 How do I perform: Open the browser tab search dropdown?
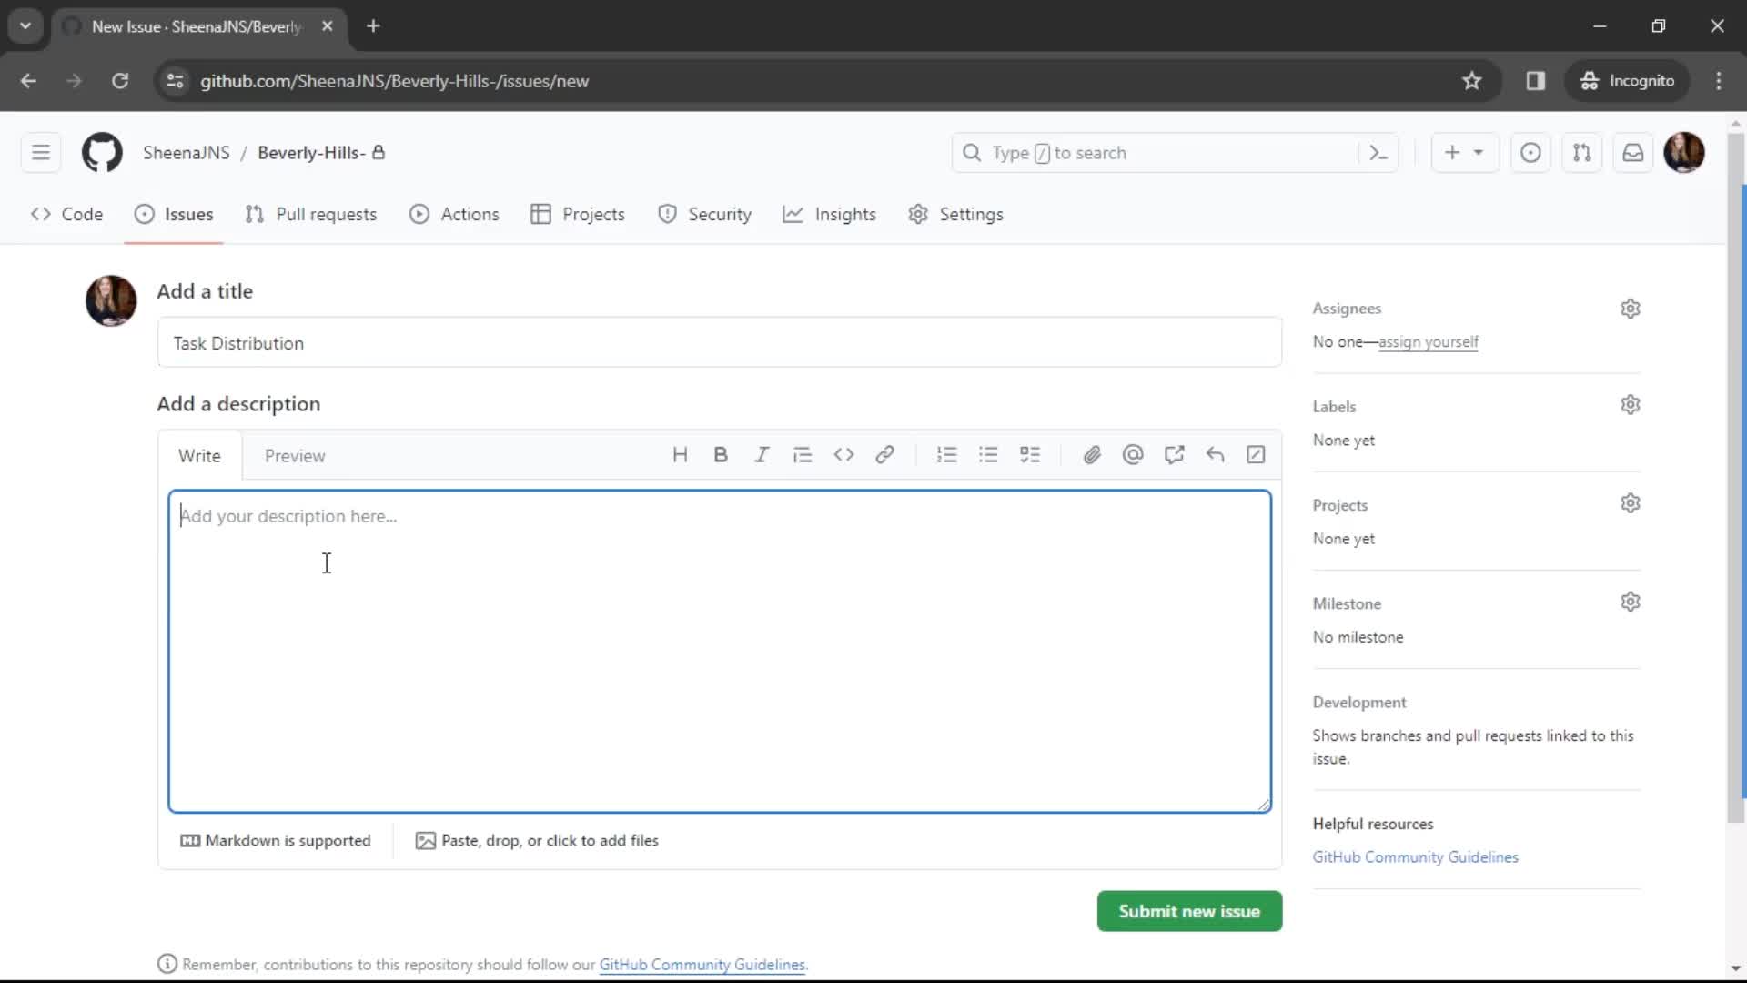pyautogui.click(x=25, y=26)
